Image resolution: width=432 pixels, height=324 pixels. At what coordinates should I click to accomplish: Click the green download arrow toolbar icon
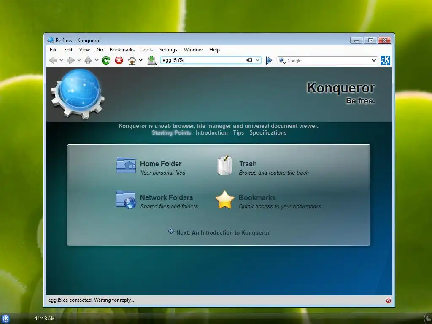(x=152, y=60)
